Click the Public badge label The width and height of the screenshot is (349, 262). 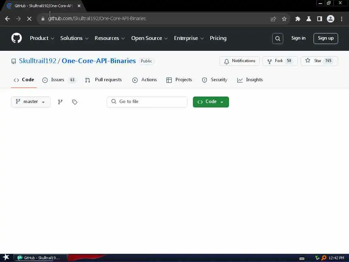[147, 61]
